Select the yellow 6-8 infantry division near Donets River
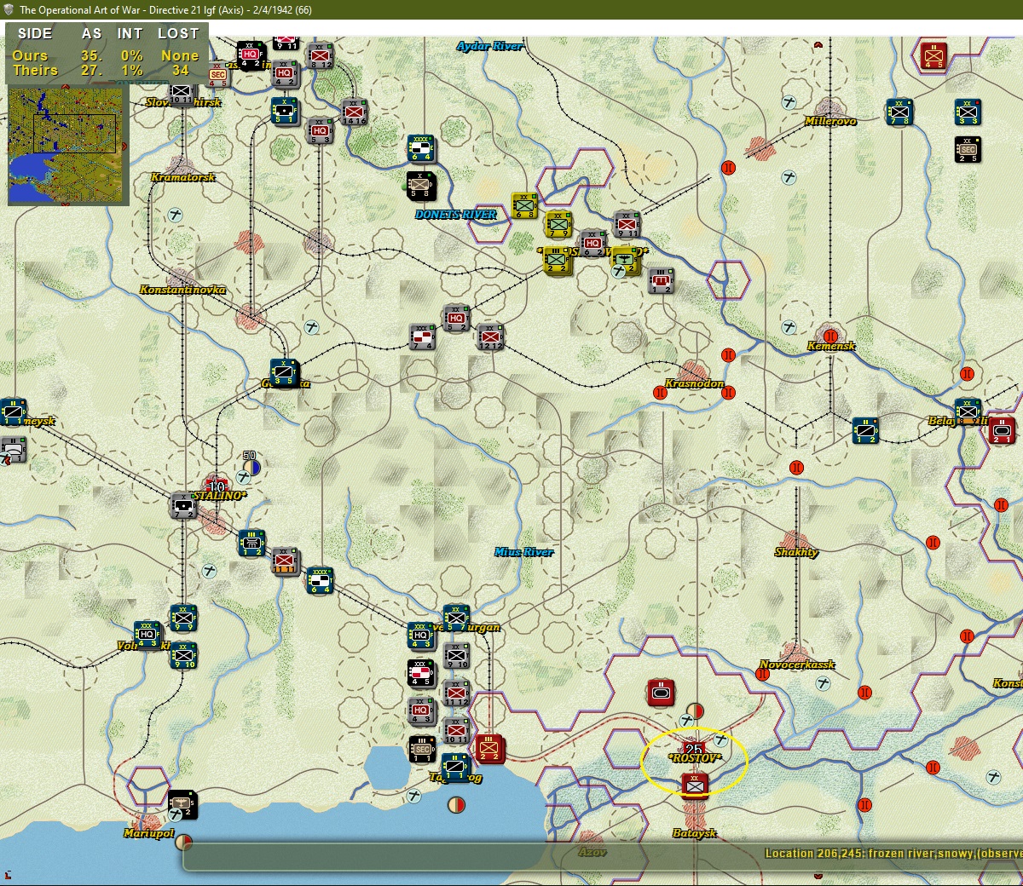The height and width of the screenshot is (886, 1023). [524, 205]
